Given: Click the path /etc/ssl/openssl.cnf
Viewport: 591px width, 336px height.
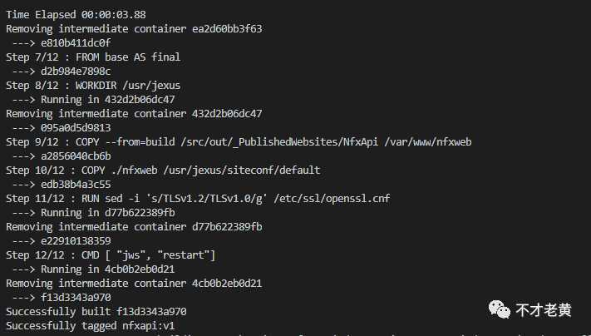Looking at the screenshot, I should (332, 199).
